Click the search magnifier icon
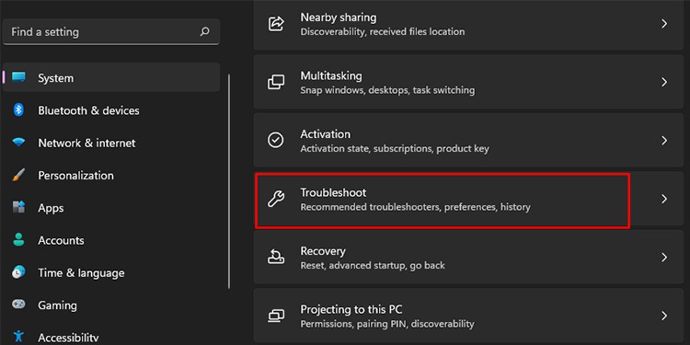The height and width of the screenshot is (345, 690). [x=204, y=31]
